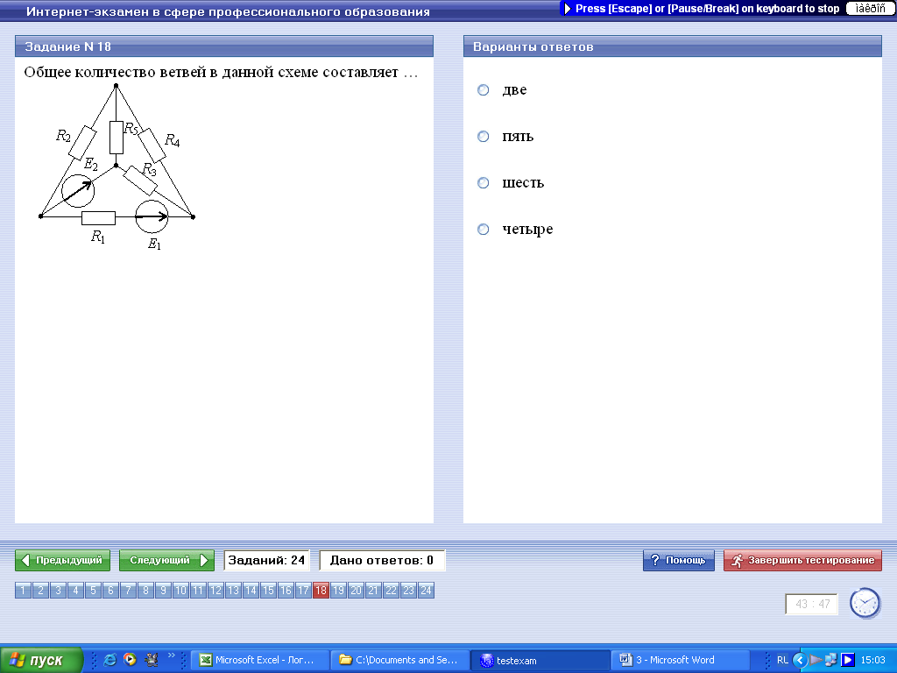The image size is (897, 673).
Task: Jump to question number 17
Action: [303, 590]
